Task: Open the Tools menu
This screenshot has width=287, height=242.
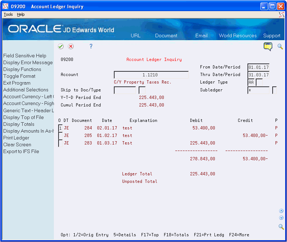Action: pos(8,14)
